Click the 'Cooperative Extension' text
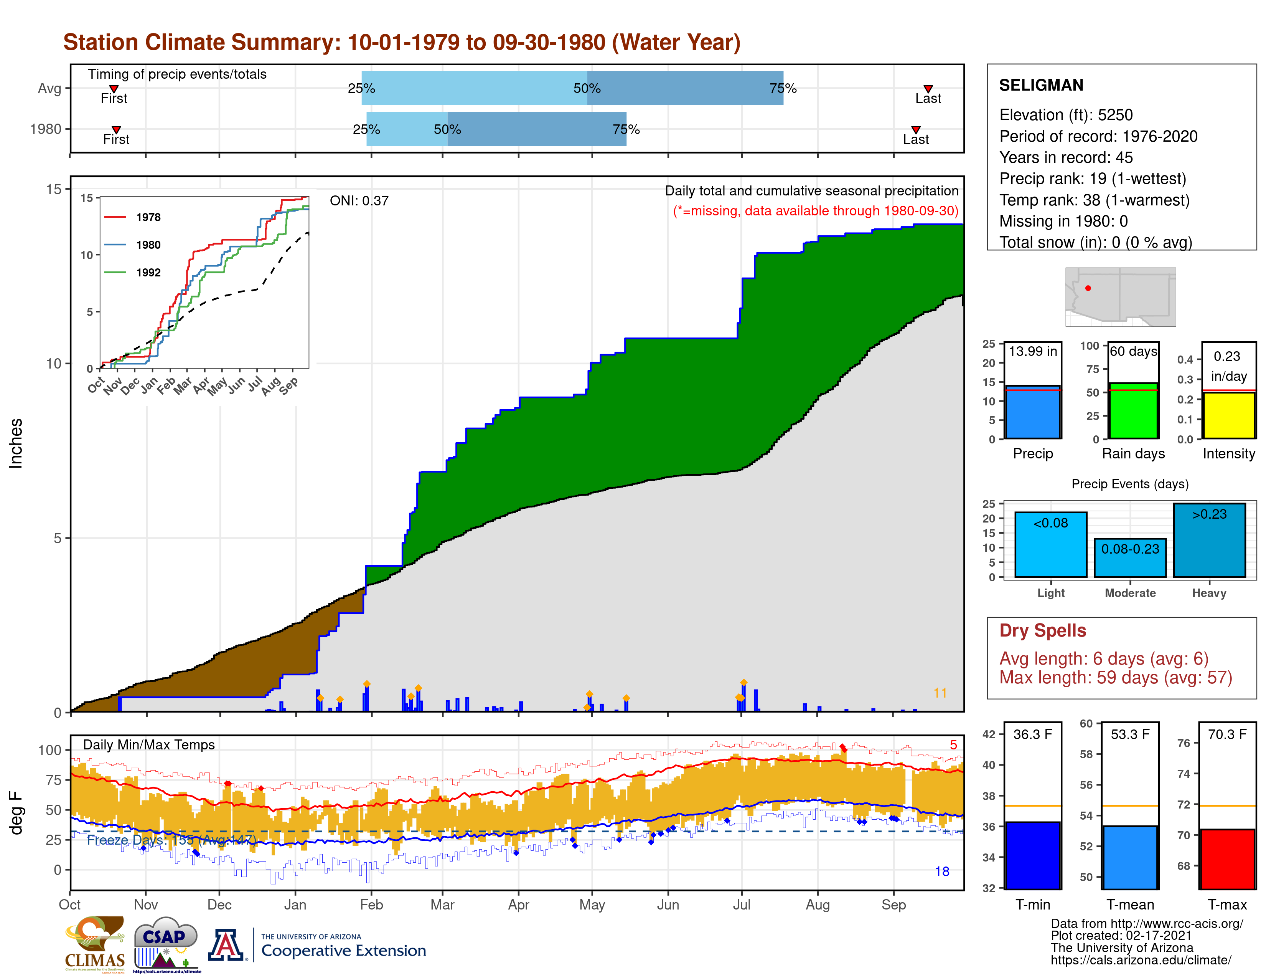Image resolution: width=1266 pixels, height=979 pixels. click(343, 951)
